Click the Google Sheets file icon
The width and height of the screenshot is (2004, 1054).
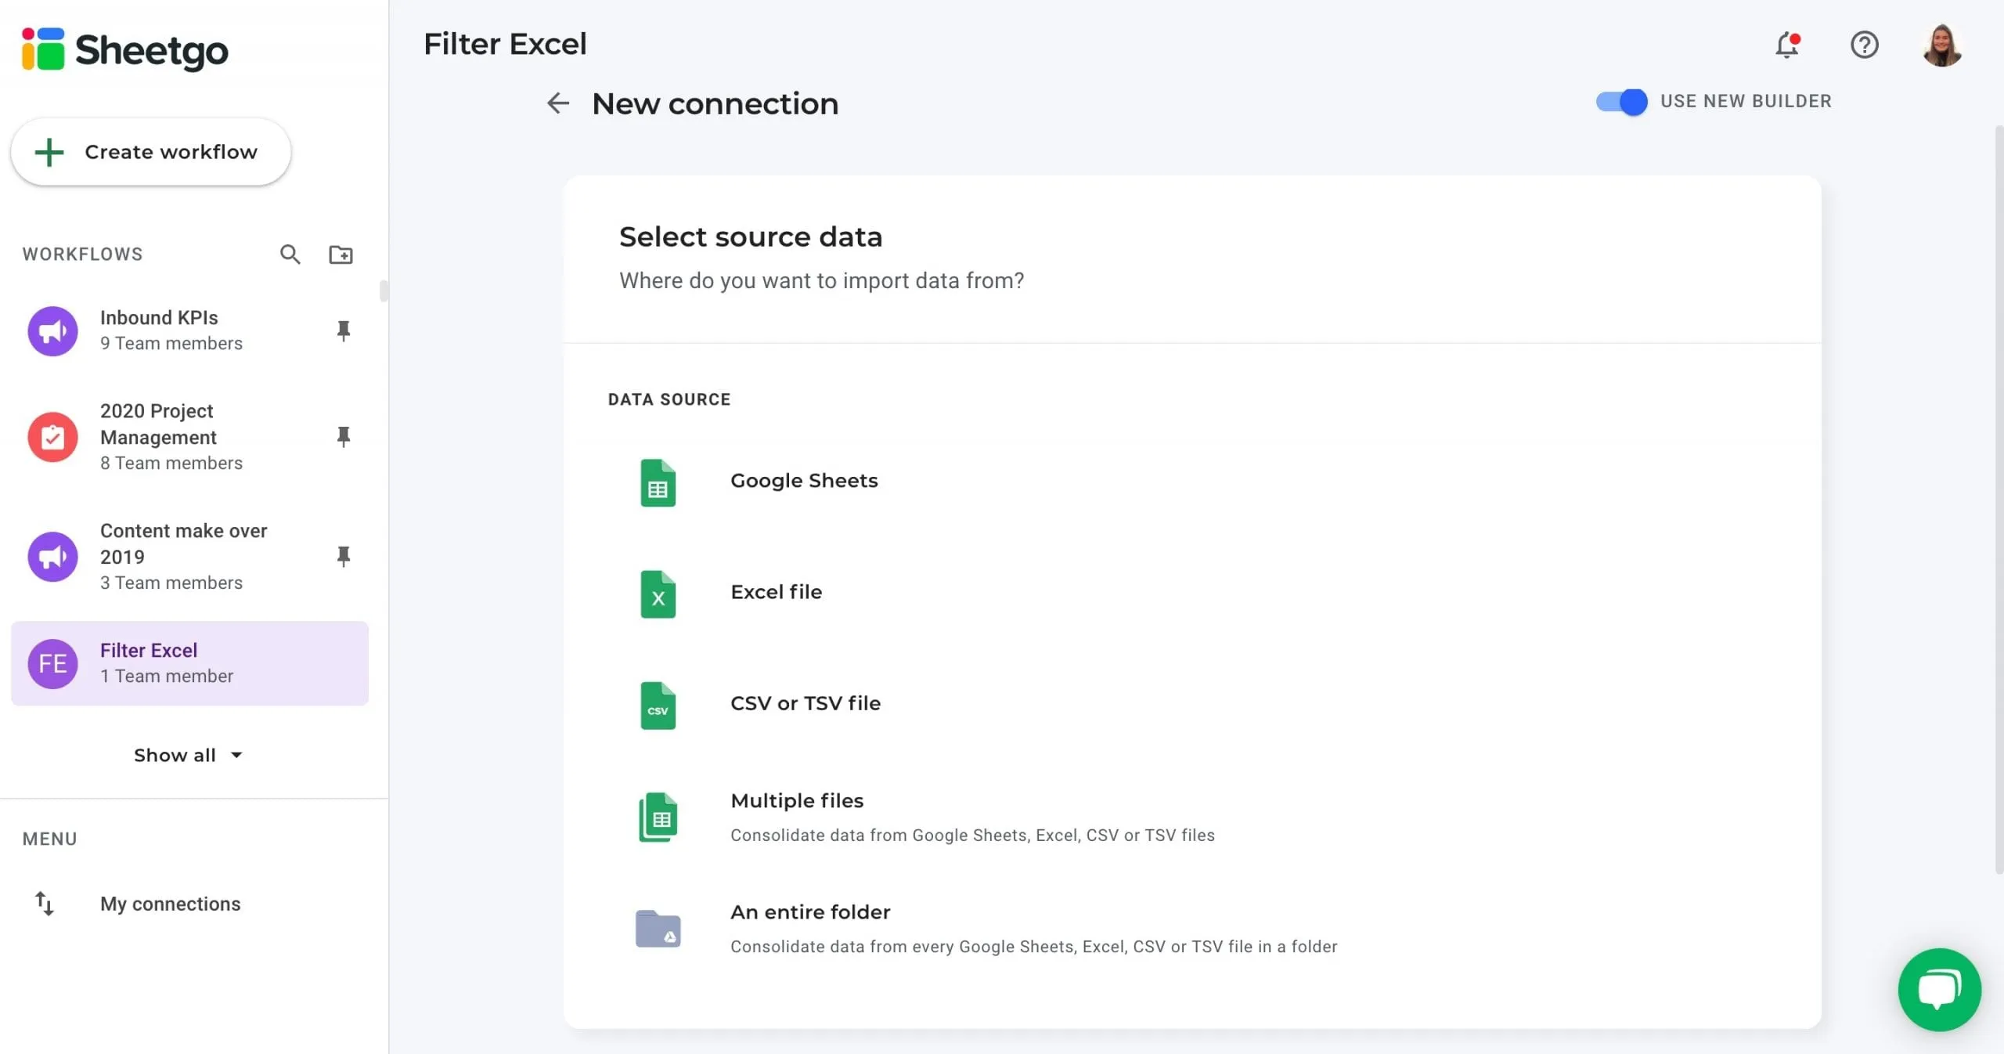click(658, 482)
